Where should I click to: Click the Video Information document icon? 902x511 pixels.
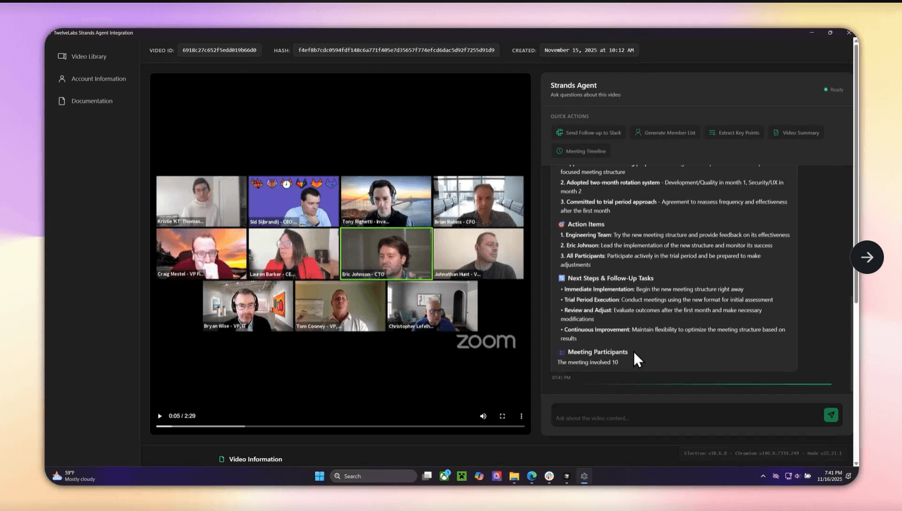point(222,459)
